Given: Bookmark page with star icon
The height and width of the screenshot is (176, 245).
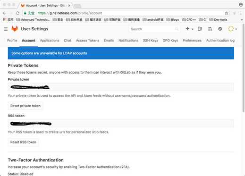Looking at the screenshot, I should pyautogui.click(x=227, y=13).
